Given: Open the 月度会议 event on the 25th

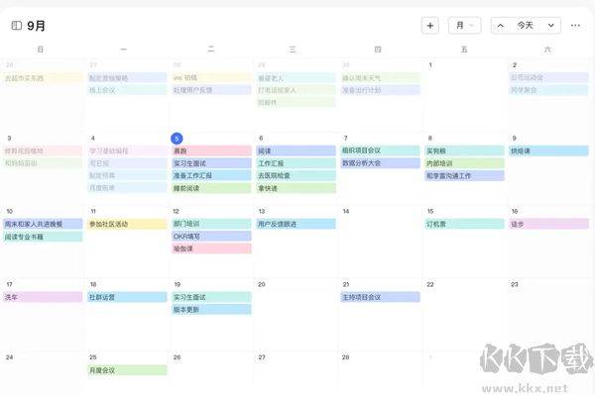Looking at the screenshot, I should (127, 370).
